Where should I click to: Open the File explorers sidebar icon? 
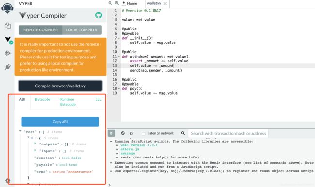point(8,26)
